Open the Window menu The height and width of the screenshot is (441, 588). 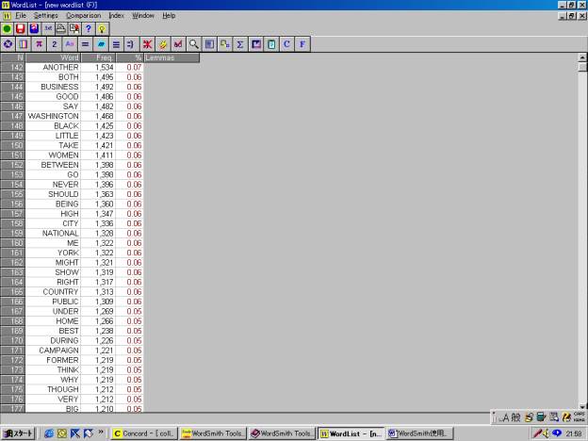[143, 16]
